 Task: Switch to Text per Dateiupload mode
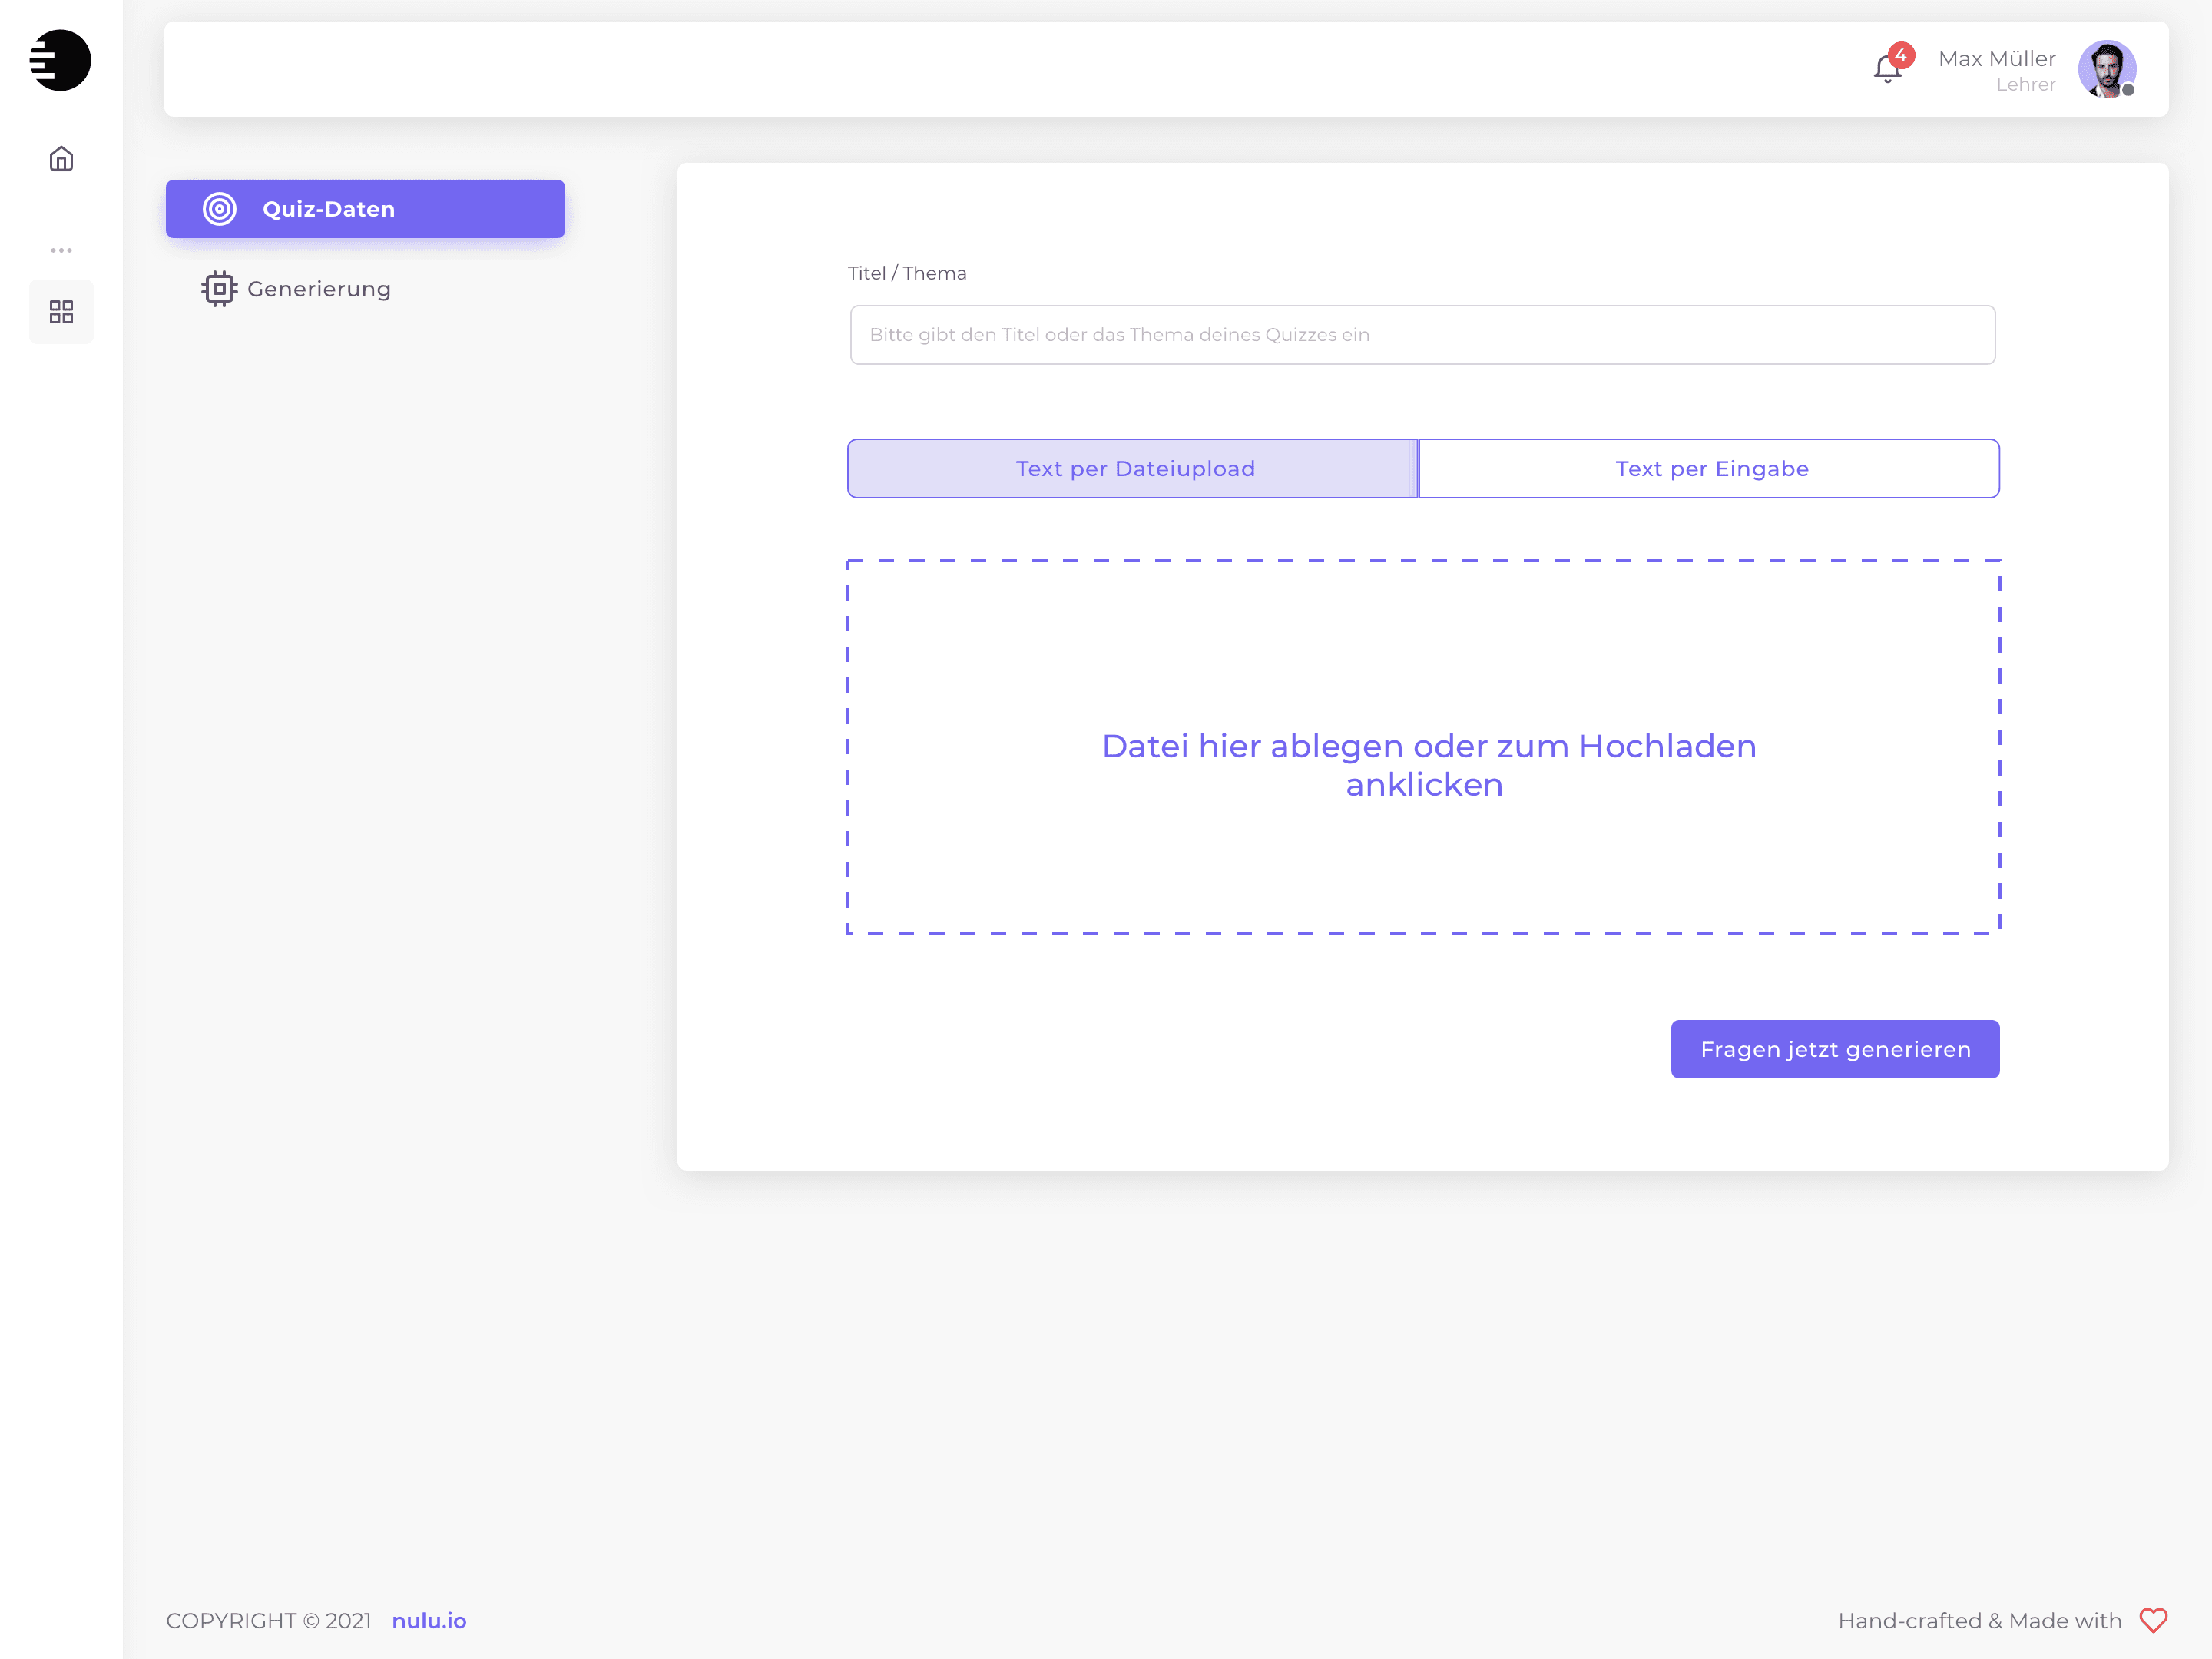tap(1133, 468)
